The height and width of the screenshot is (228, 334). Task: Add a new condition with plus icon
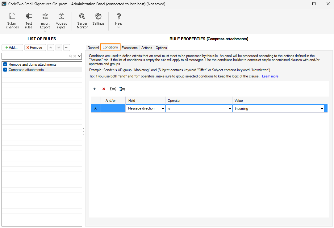[x=94, y=89]
